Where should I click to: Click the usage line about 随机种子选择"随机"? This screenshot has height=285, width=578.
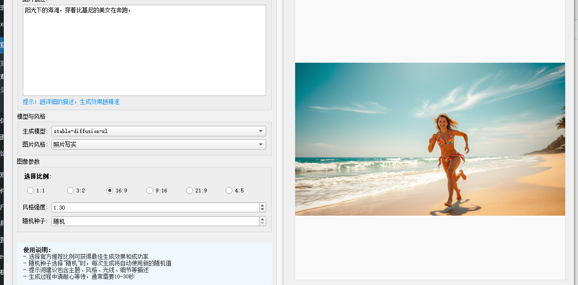point(97,263)
